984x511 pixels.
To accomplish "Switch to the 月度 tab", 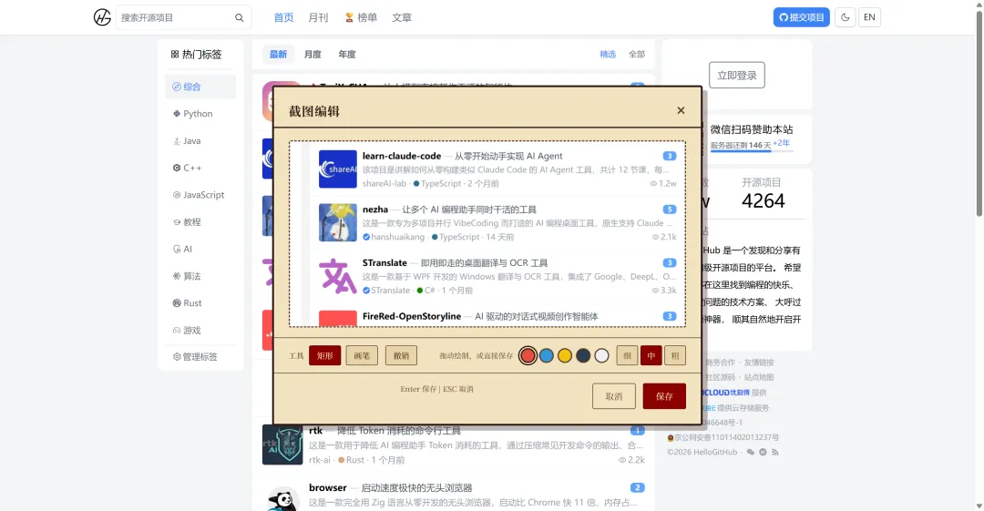I will click(313, 54).
